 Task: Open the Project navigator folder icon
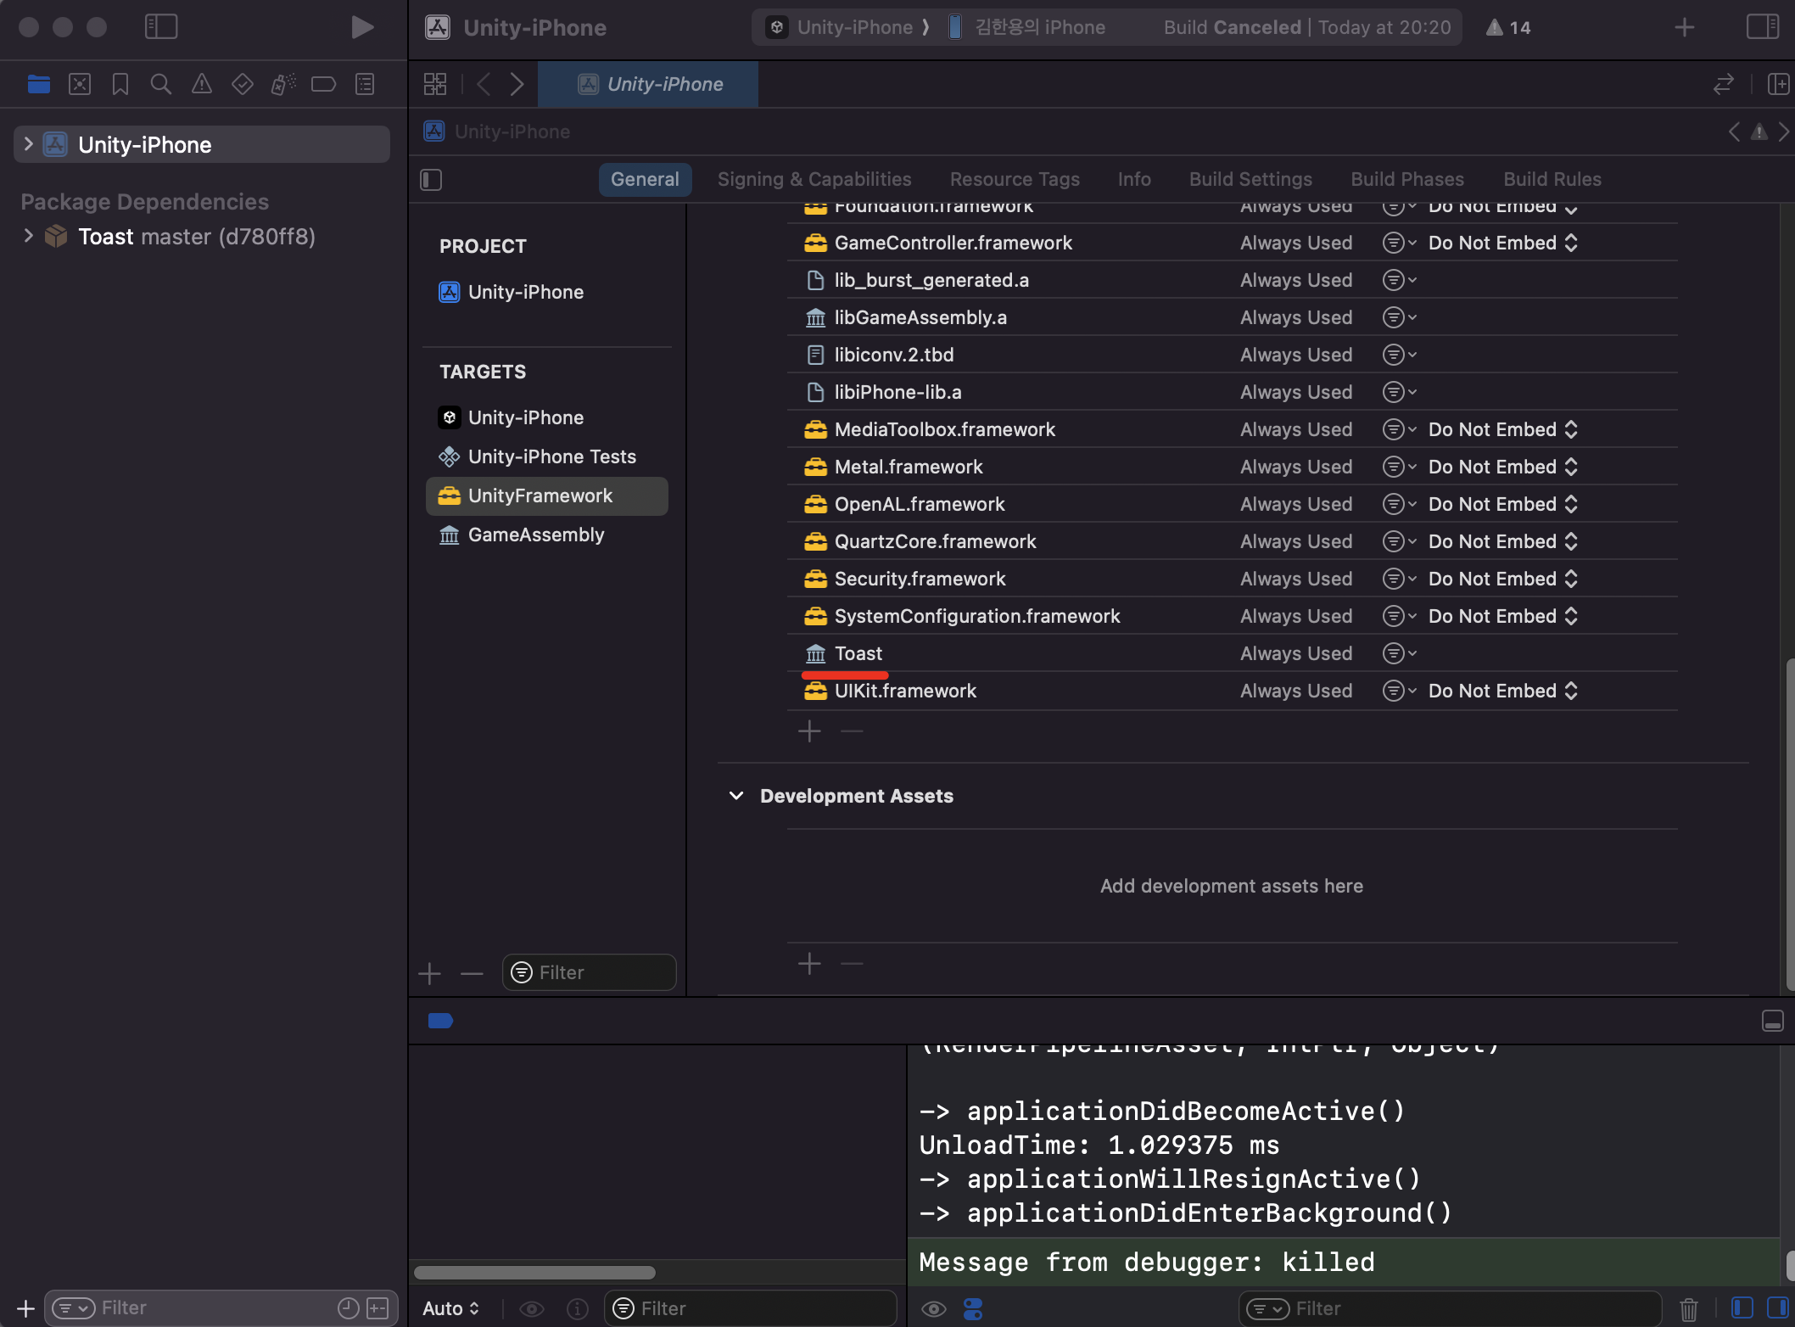click(x=39, y=84)
